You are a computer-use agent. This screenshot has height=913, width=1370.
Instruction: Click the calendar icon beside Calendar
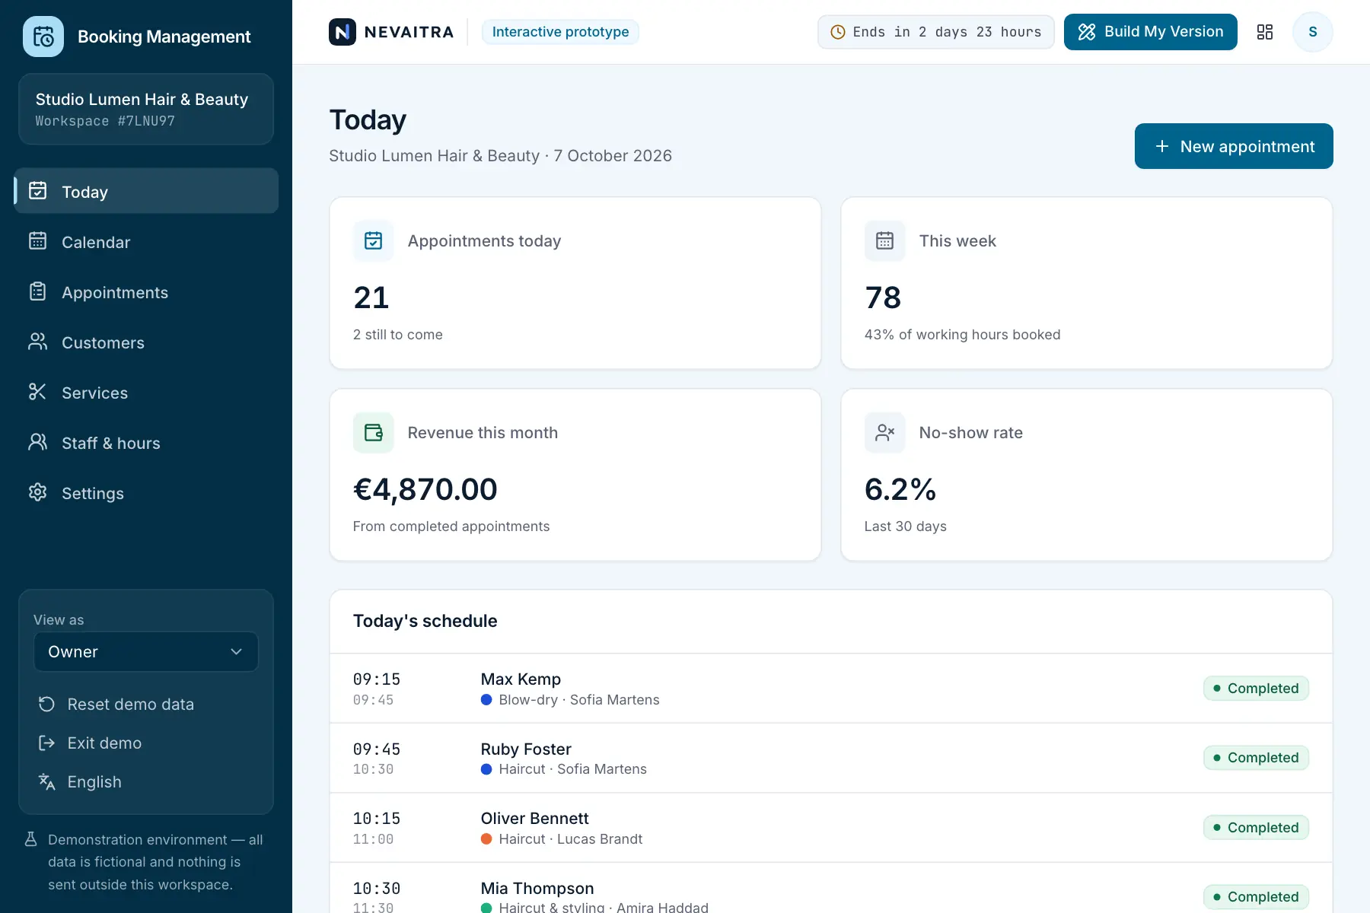point(37,241)
